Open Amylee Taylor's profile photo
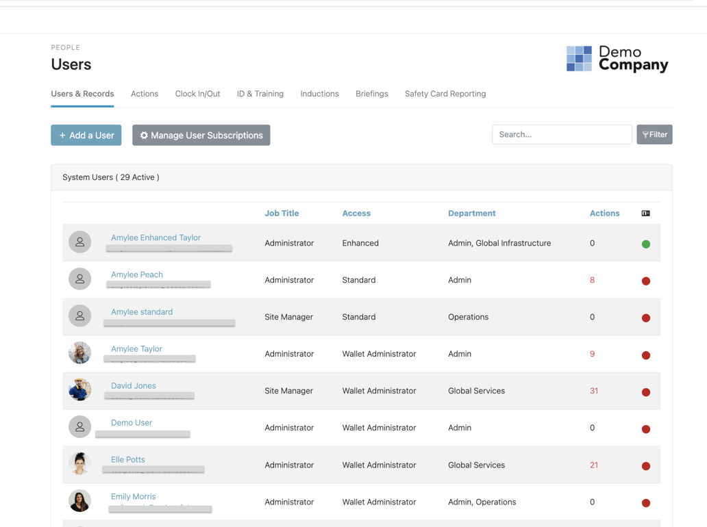Viewport: 707px width, 527px height. [x=79, y=352]
